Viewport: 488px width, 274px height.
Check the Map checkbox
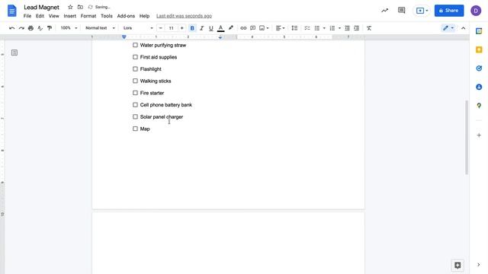coord(135,129)
